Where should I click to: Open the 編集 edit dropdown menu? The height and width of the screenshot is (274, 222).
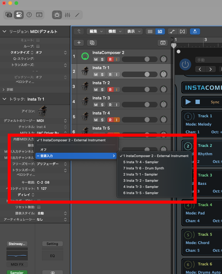pos(96,31)
